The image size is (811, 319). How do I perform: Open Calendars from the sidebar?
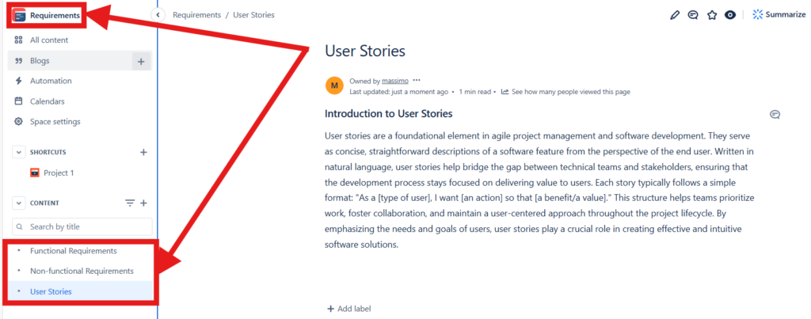(x=47, y=101)
